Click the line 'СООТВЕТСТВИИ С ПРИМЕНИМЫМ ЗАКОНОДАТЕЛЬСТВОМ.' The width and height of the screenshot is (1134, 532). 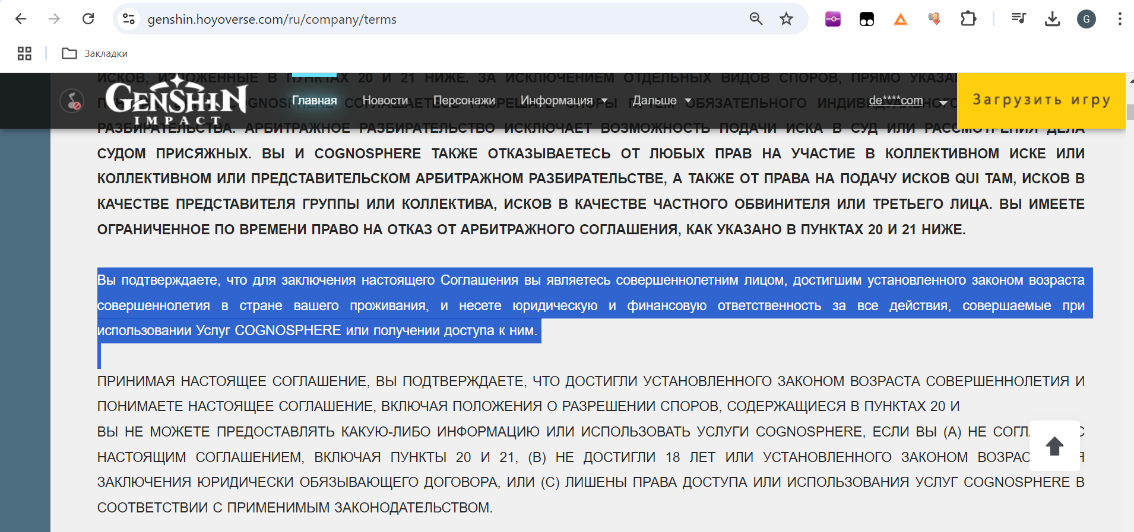(x=295, y=507)
